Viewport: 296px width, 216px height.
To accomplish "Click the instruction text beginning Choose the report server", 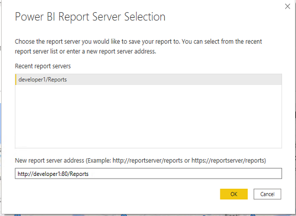I will coord(138,42).
